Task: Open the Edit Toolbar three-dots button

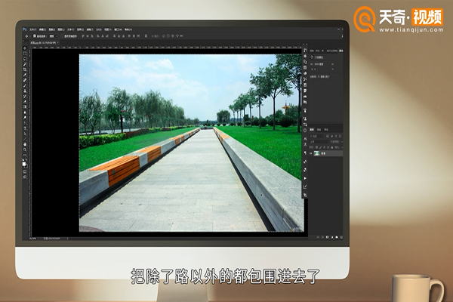Action: click(25, 155)
